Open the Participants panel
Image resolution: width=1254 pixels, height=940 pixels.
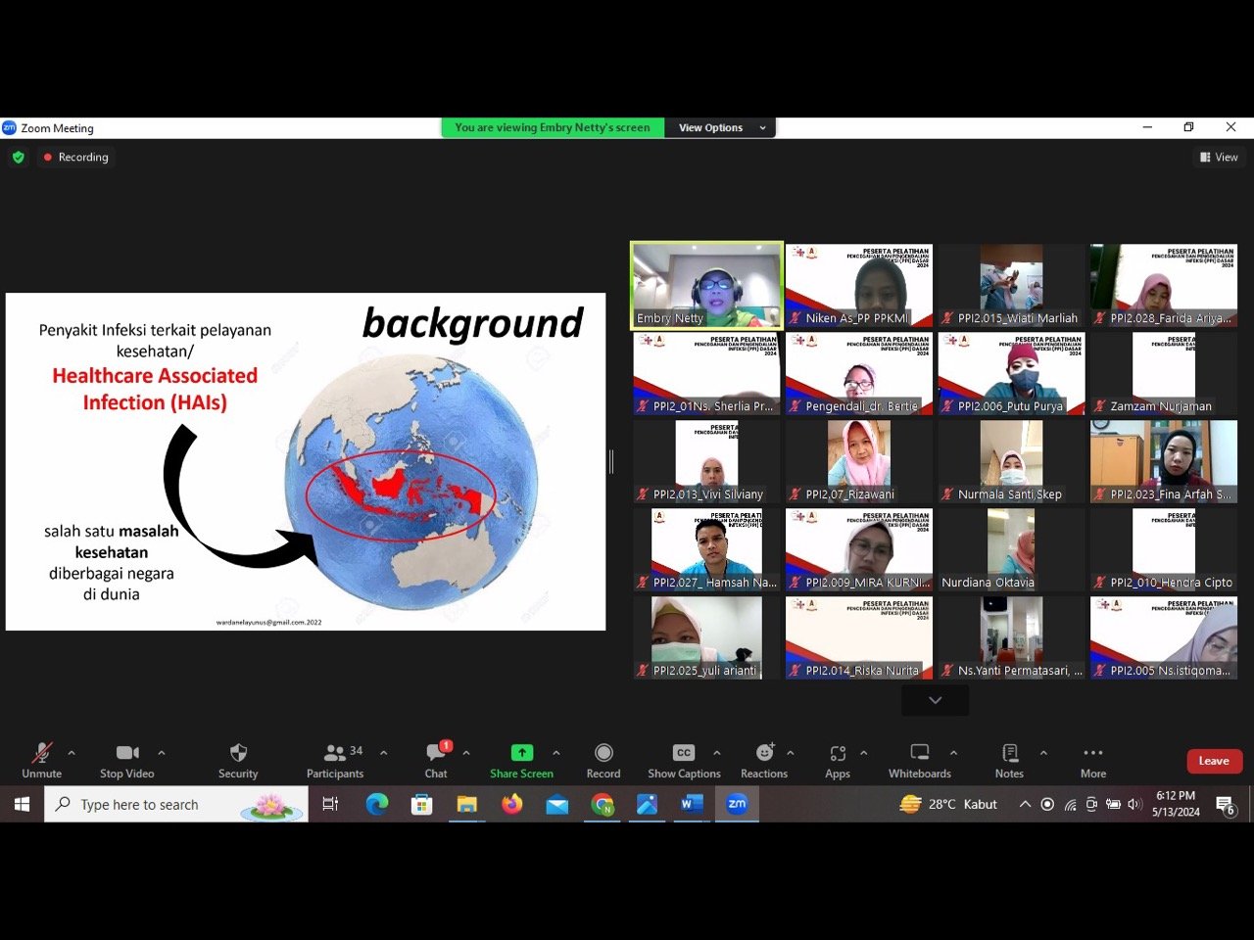(x=335, y=753)
